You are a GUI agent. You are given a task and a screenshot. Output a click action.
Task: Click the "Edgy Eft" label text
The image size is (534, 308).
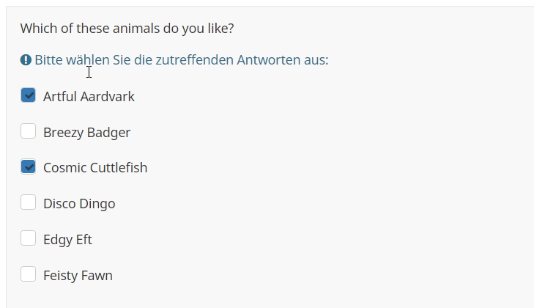[67, 240]
